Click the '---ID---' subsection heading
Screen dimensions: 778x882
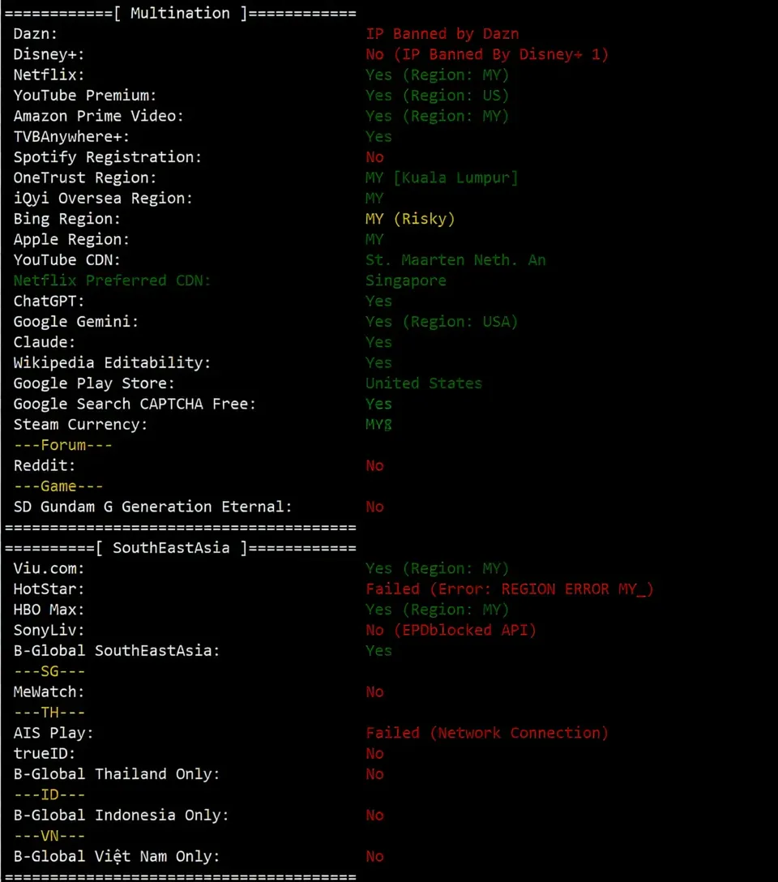point(49,794)
